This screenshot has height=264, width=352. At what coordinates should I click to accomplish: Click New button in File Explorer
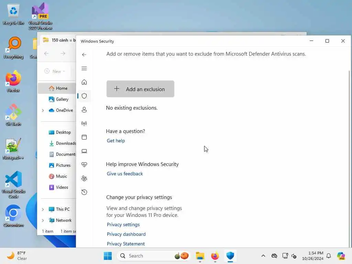coord(55,71)
